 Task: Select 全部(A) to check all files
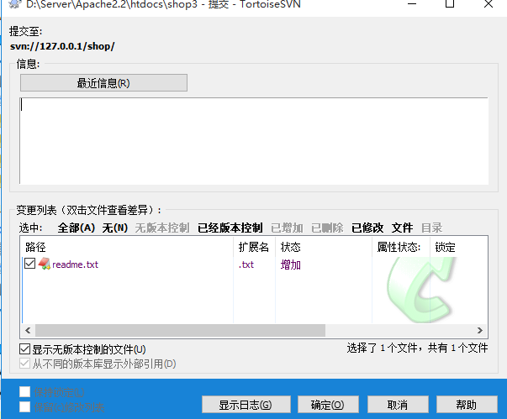[76, 228]
